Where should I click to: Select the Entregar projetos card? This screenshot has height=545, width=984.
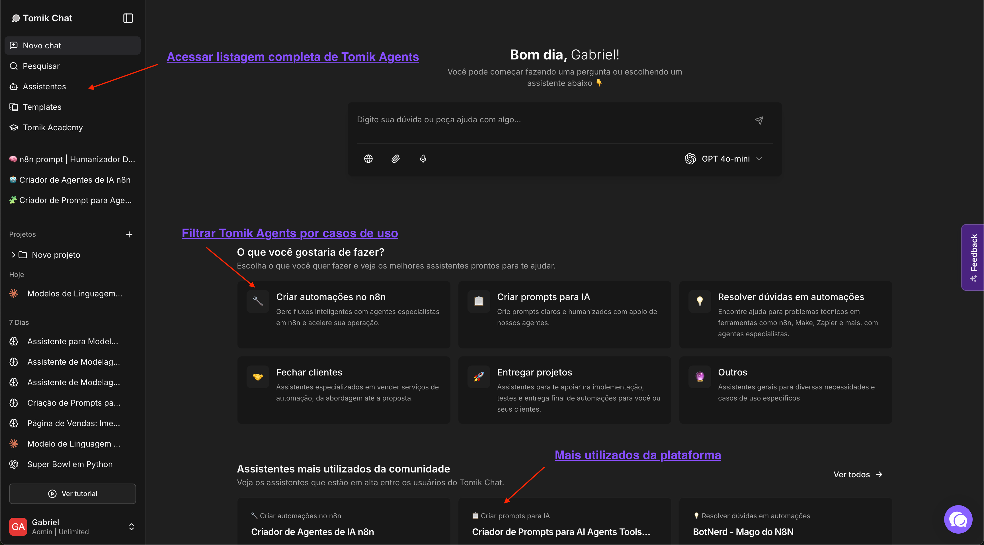(565, 390)
